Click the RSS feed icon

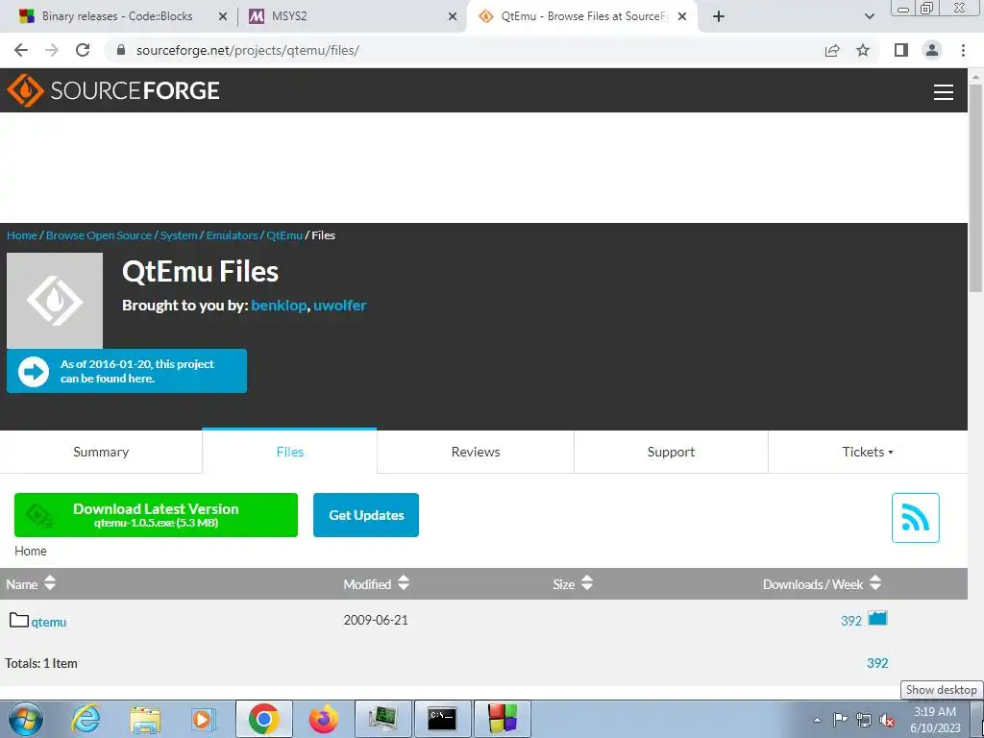[x=915, y=518]
